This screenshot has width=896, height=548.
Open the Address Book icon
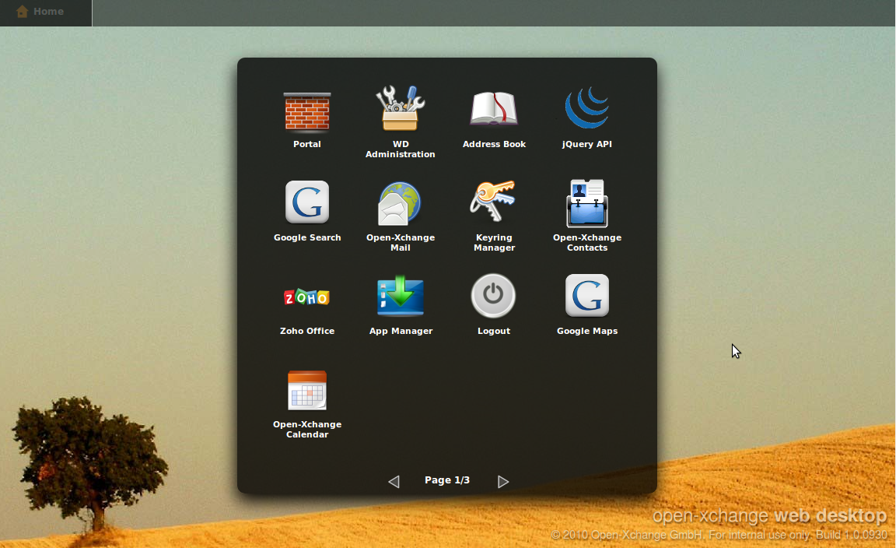(494, 107)
